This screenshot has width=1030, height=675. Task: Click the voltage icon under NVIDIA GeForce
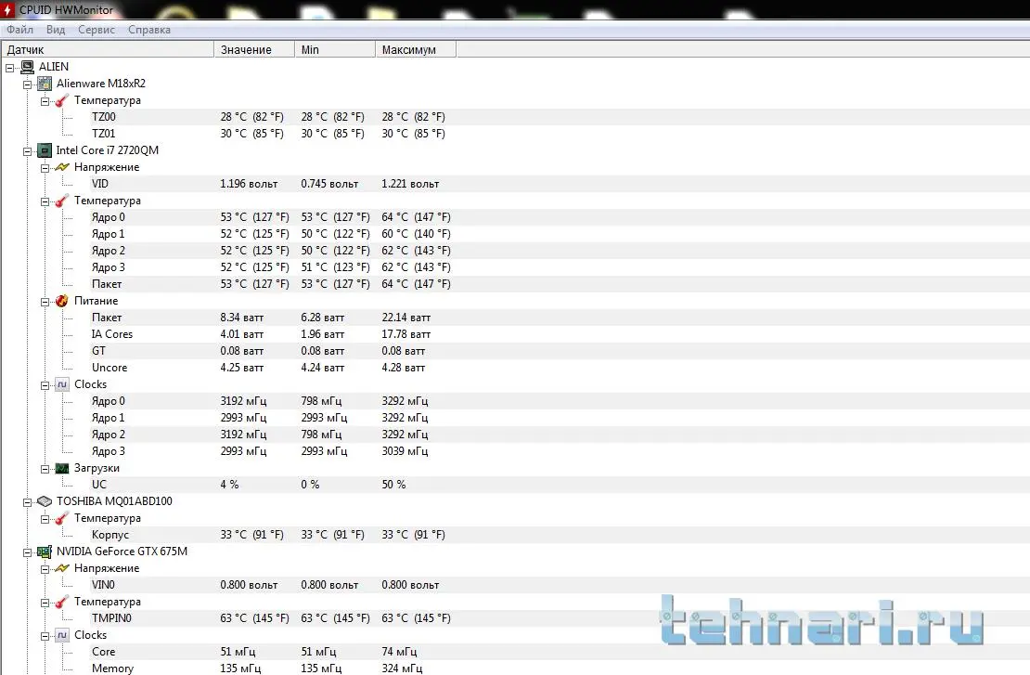(x=62, y=568)
